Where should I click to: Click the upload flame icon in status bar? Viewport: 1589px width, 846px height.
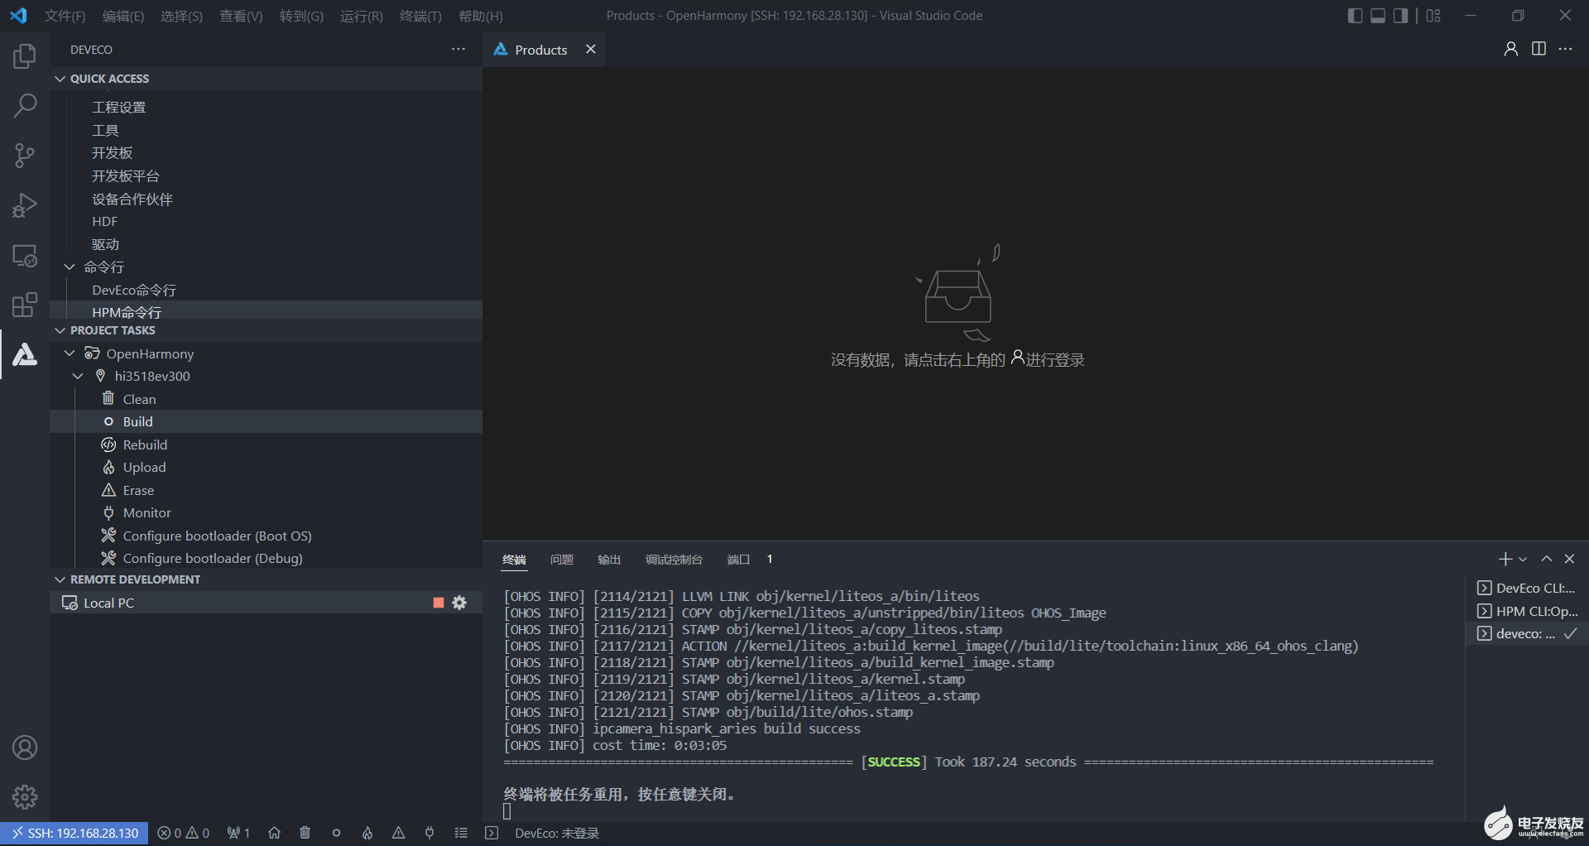coord(367,833)
